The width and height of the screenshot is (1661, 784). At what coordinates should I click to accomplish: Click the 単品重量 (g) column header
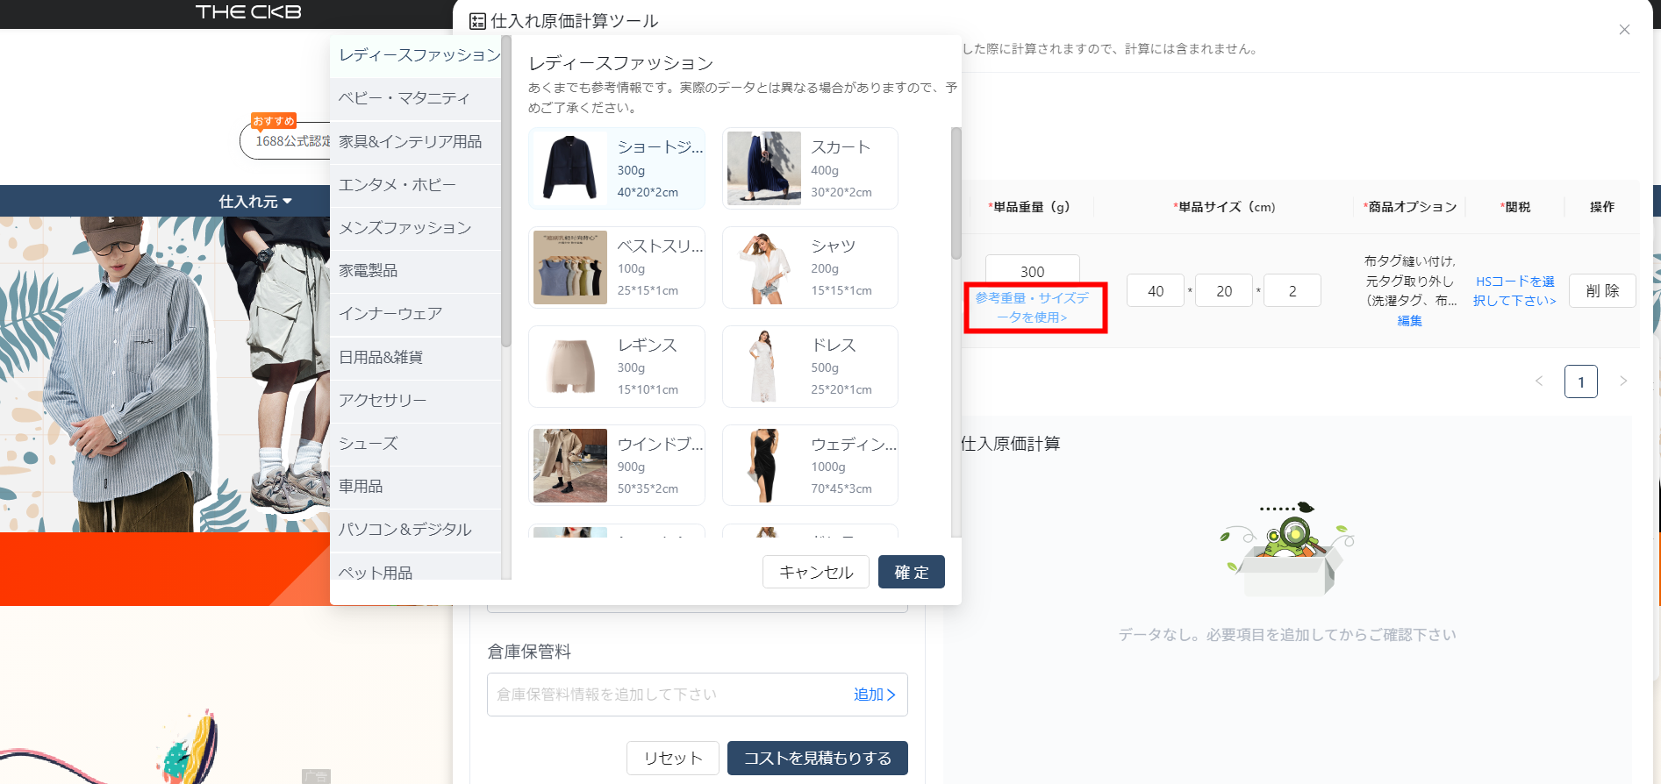tap(1028, 207)
